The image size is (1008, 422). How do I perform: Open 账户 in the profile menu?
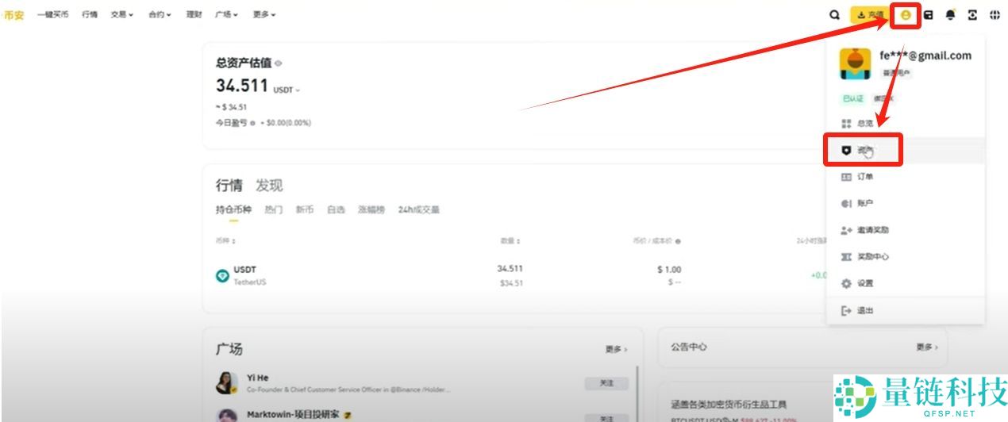click(906, 204)
